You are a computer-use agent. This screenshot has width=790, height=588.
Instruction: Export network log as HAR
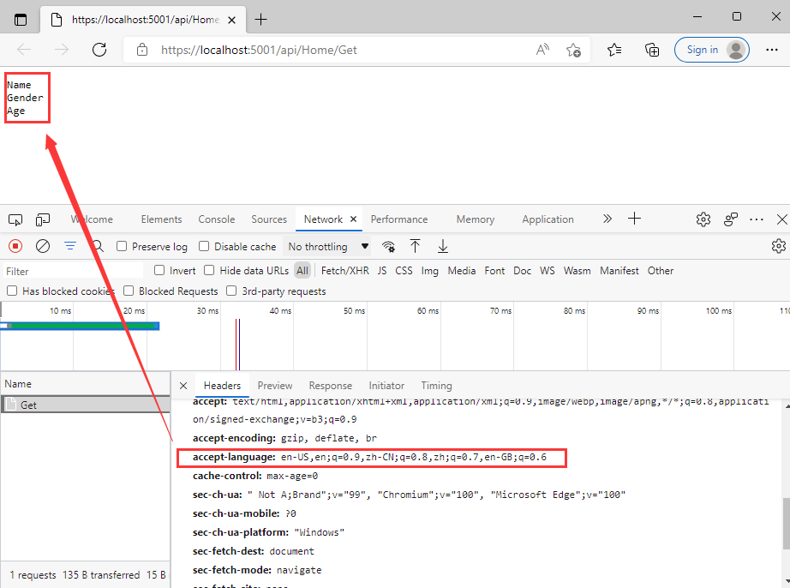442,246
